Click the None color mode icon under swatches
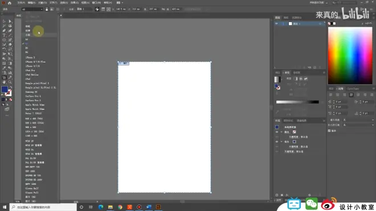The height and width of the screenshot is (211, 376). [11, 100]
